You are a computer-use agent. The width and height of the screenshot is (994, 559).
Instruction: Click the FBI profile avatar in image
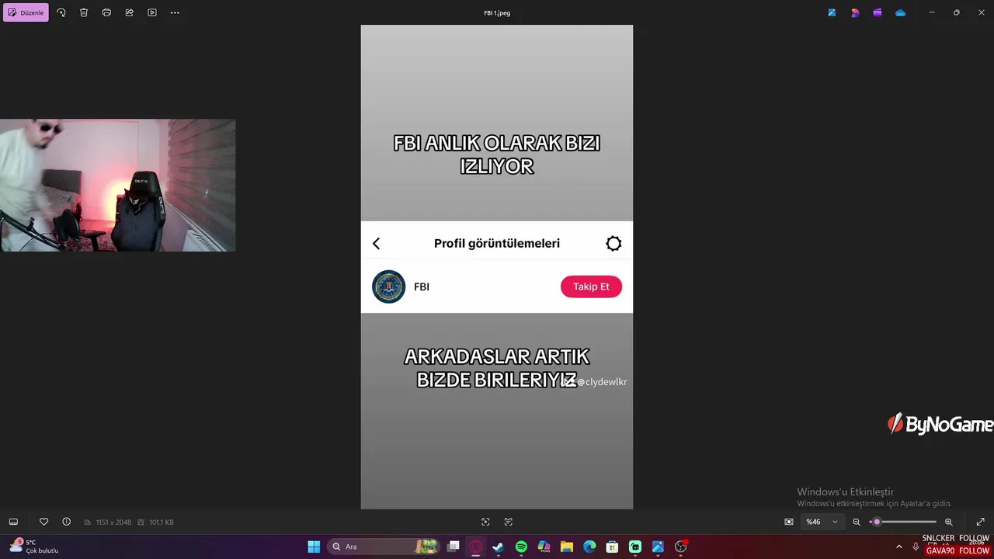(x=388, y=286)
